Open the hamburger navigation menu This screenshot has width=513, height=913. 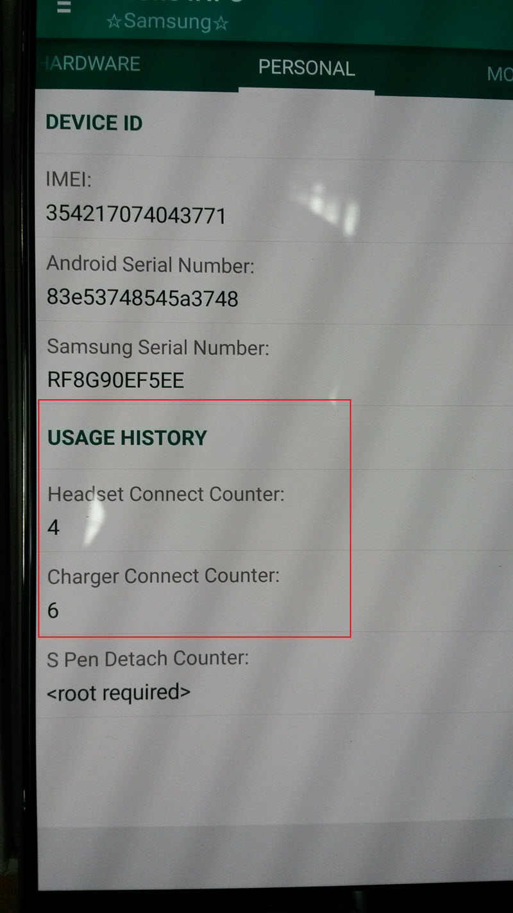click(63, 8)
